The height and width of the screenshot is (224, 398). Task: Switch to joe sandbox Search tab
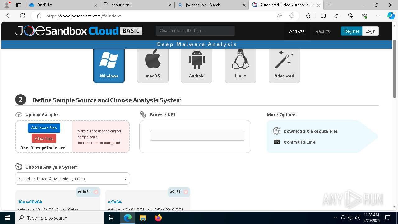tap(212, 5)
